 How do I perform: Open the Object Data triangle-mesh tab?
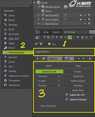click(x=74, y=38)
